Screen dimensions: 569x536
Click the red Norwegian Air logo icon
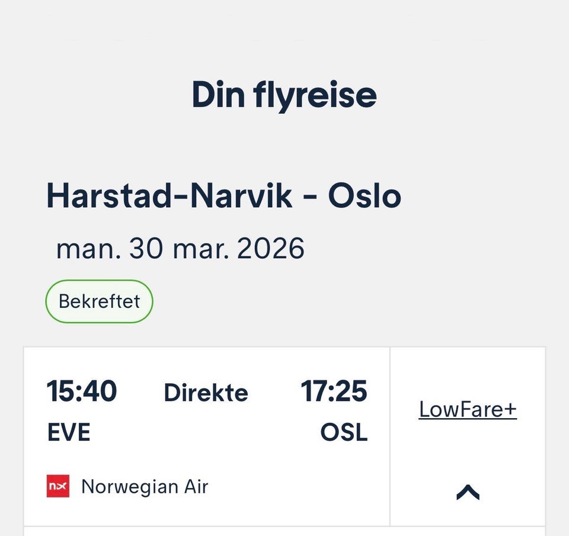pos(58,486)
